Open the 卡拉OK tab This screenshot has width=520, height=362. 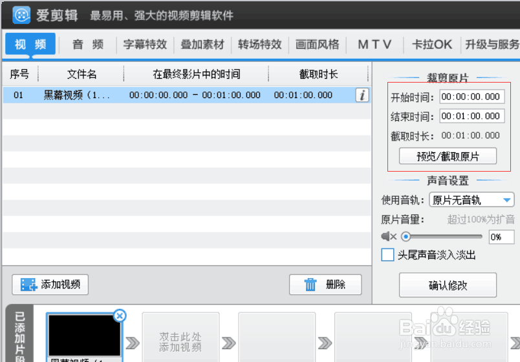[x=432, y=45]
